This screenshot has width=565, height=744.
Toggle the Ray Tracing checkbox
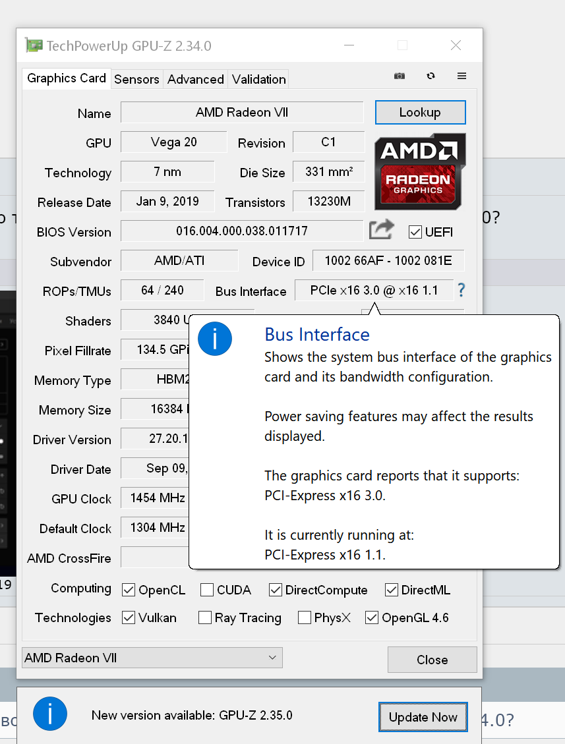pos(204,617)
